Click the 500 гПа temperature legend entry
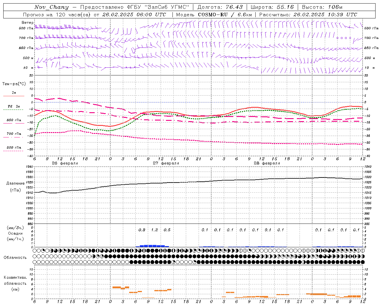Image resolution: width=380 pixels, height=304 pixels. [14, 148]
